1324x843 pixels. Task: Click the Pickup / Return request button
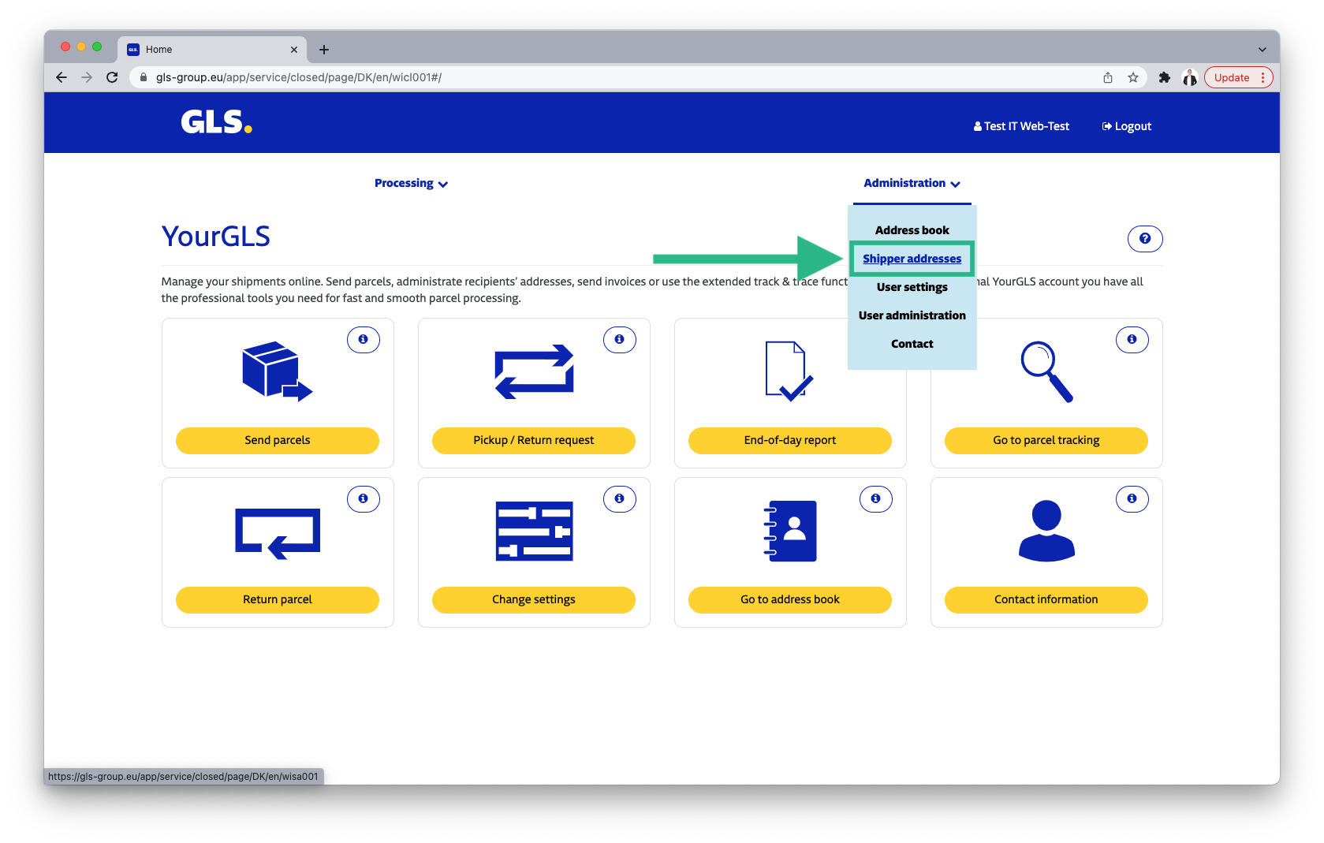click(534, 440)
